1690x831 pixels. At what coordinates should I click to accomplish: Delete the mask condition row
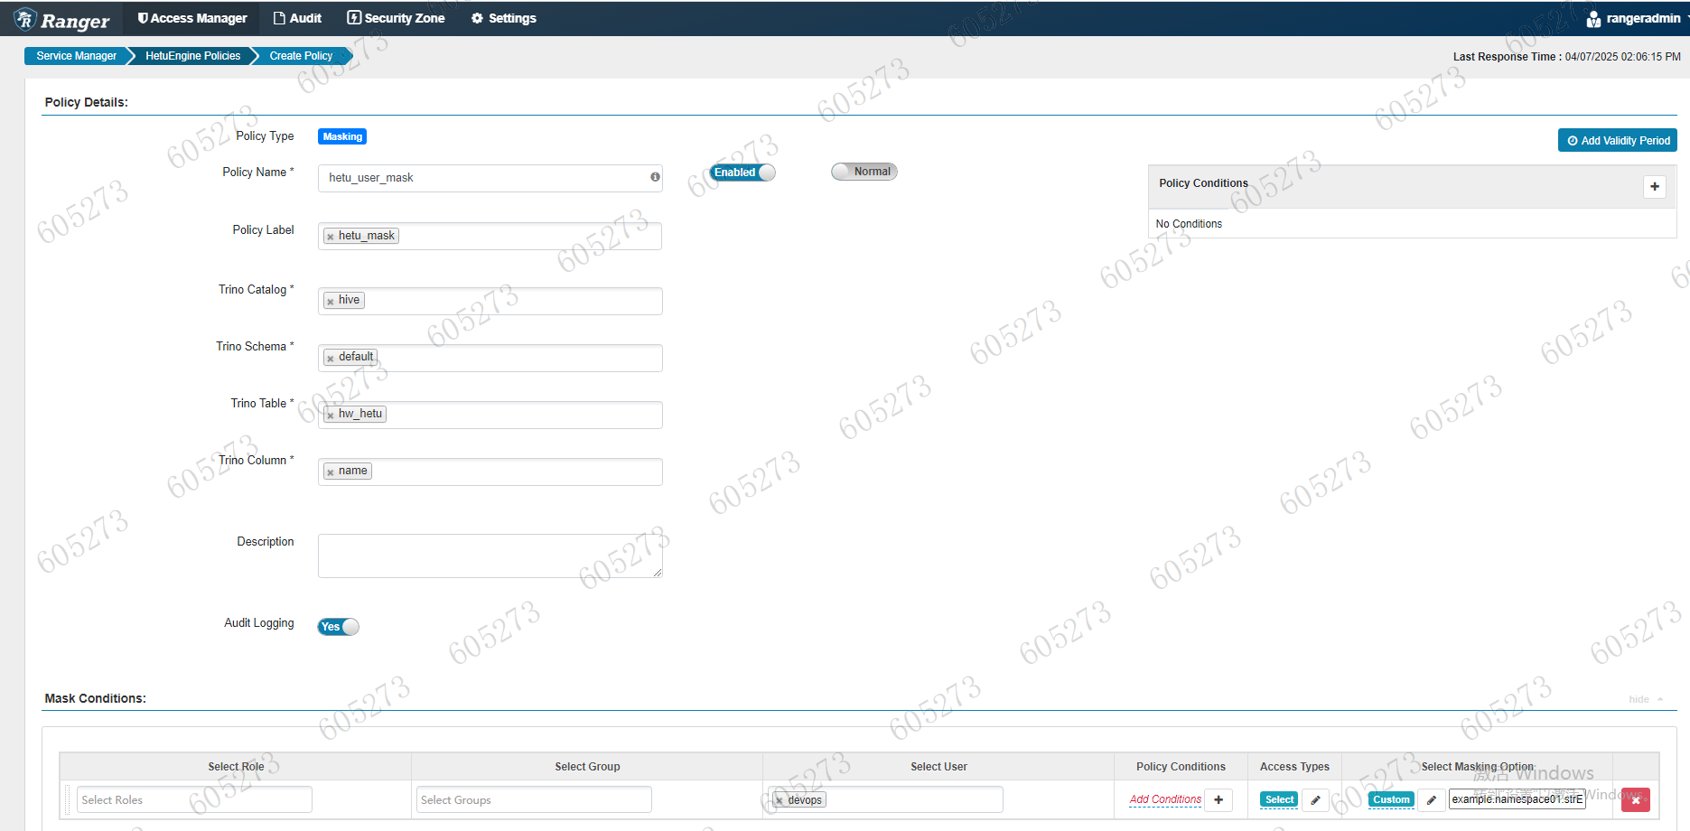pos(1636,799)
